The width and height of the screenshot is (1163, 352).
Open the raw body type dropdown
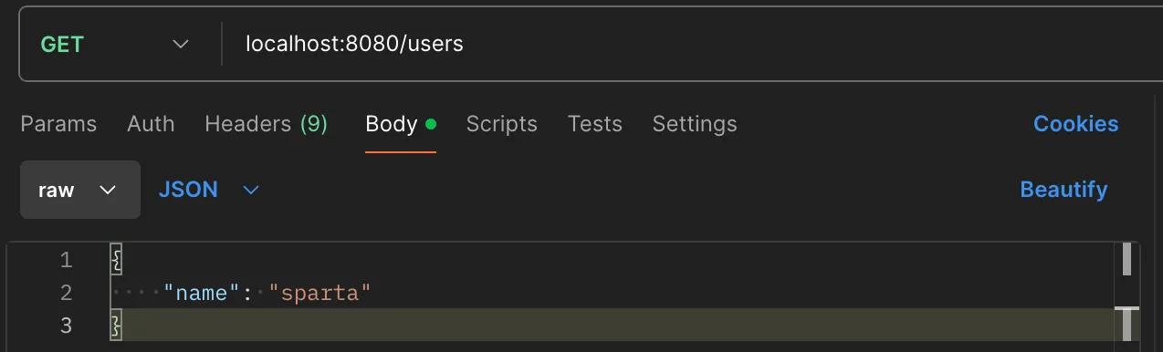80,190
